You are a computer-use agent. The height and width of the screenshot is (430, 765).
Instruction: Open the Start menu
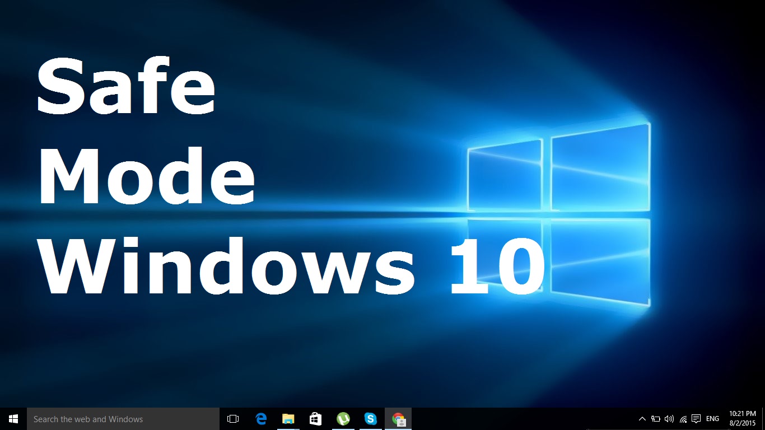tap(12, 419)
